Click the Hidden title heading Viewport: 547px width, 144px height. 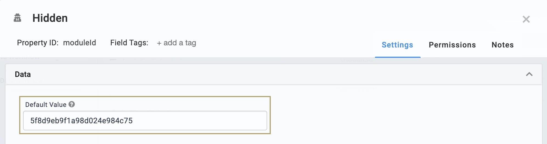50,18
